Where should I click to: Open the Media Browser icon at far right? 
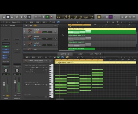(134, 17)
